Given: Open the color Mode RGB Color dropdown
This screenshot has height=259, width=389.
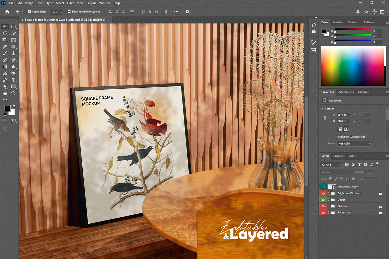Looking at the screenshot, I should point(353,143).
